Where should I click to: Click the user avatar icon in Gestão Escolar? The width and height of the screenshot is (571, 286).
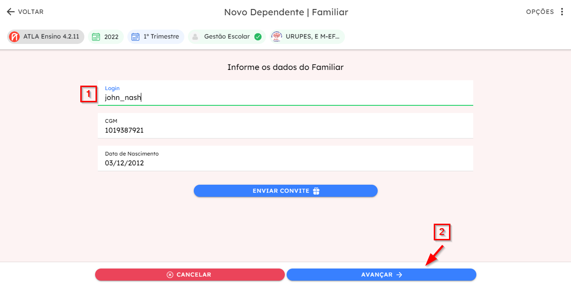195,37
